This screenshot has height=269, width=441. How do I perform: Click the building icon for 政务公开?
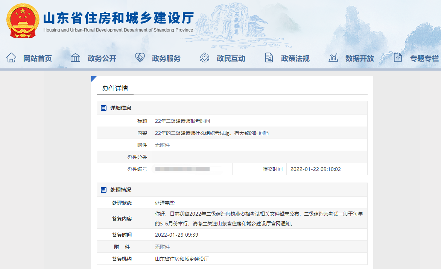point(75,57)
